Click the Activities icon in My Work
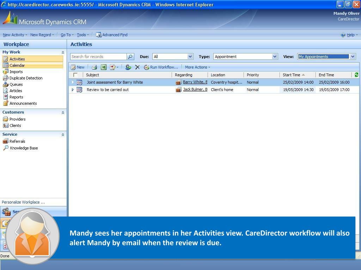This screenshot has height=270, width=361. [x=6, y=59]
